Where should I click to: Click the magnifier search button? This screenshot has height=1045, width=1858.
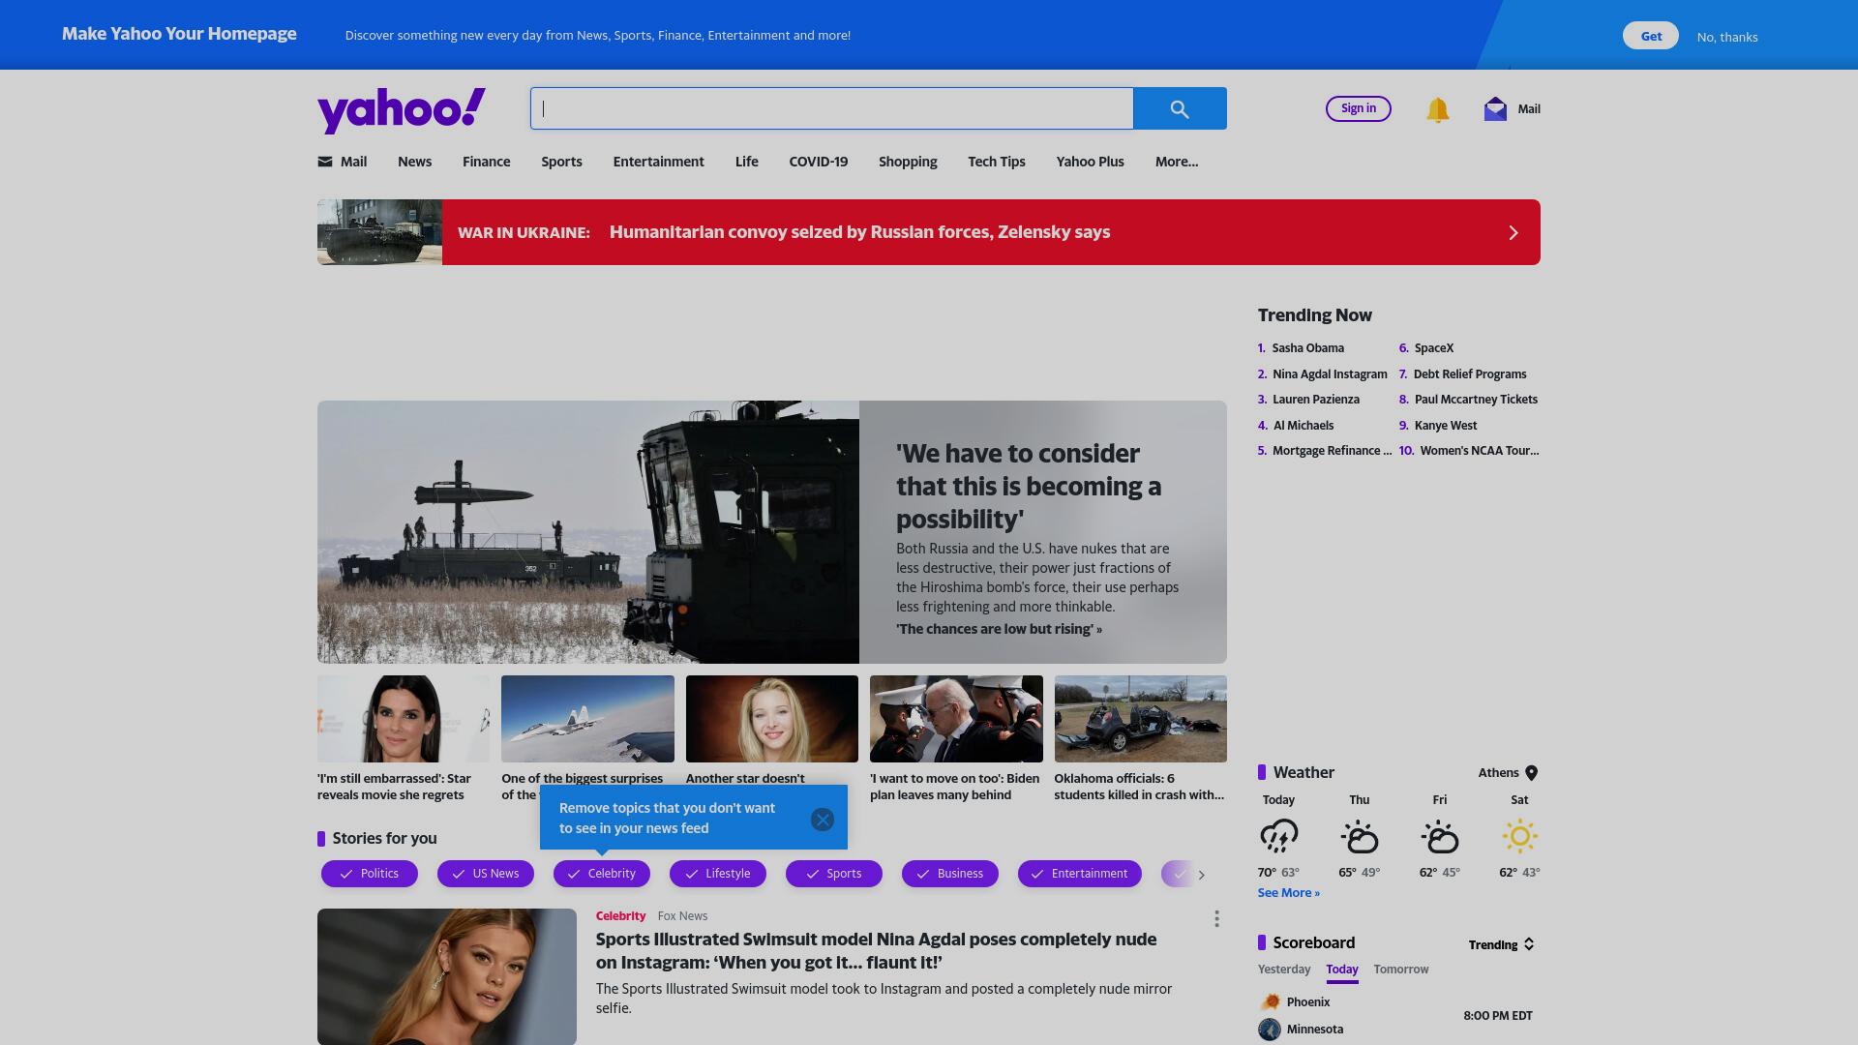point(1180,108)
